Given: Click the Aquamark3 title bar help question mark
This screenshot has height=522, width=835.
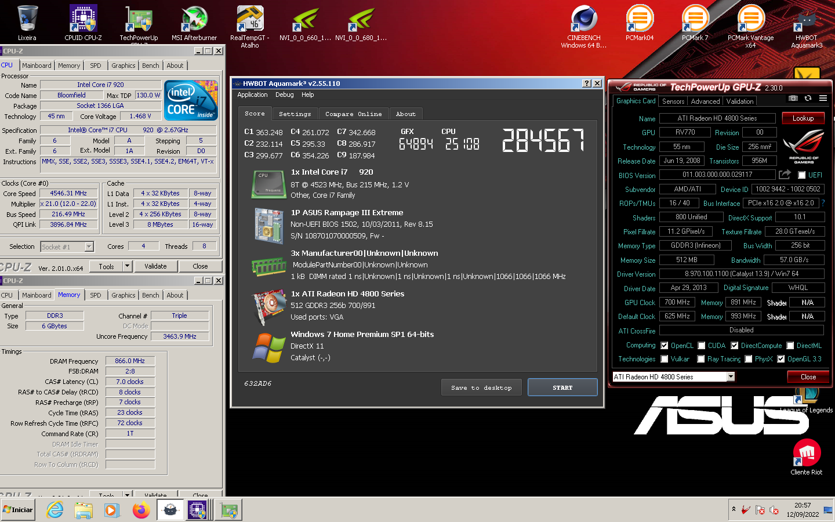Looking at the screenshot, I should (x=586, y=84).
